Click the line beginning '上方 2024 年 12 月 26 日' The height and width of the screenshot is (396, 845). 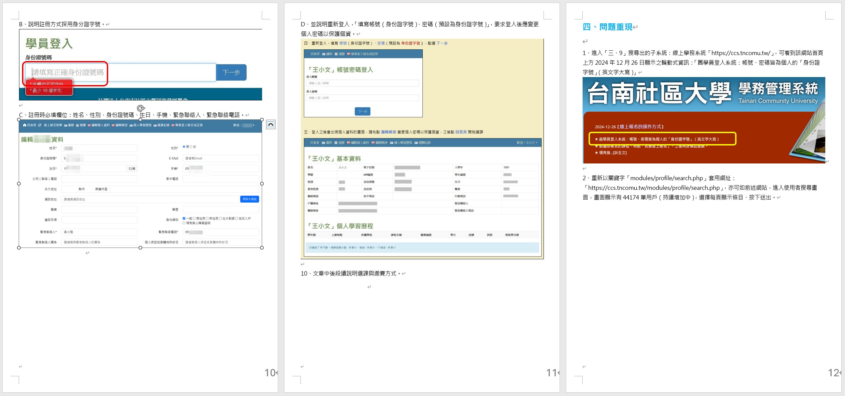tap(701, 62)
